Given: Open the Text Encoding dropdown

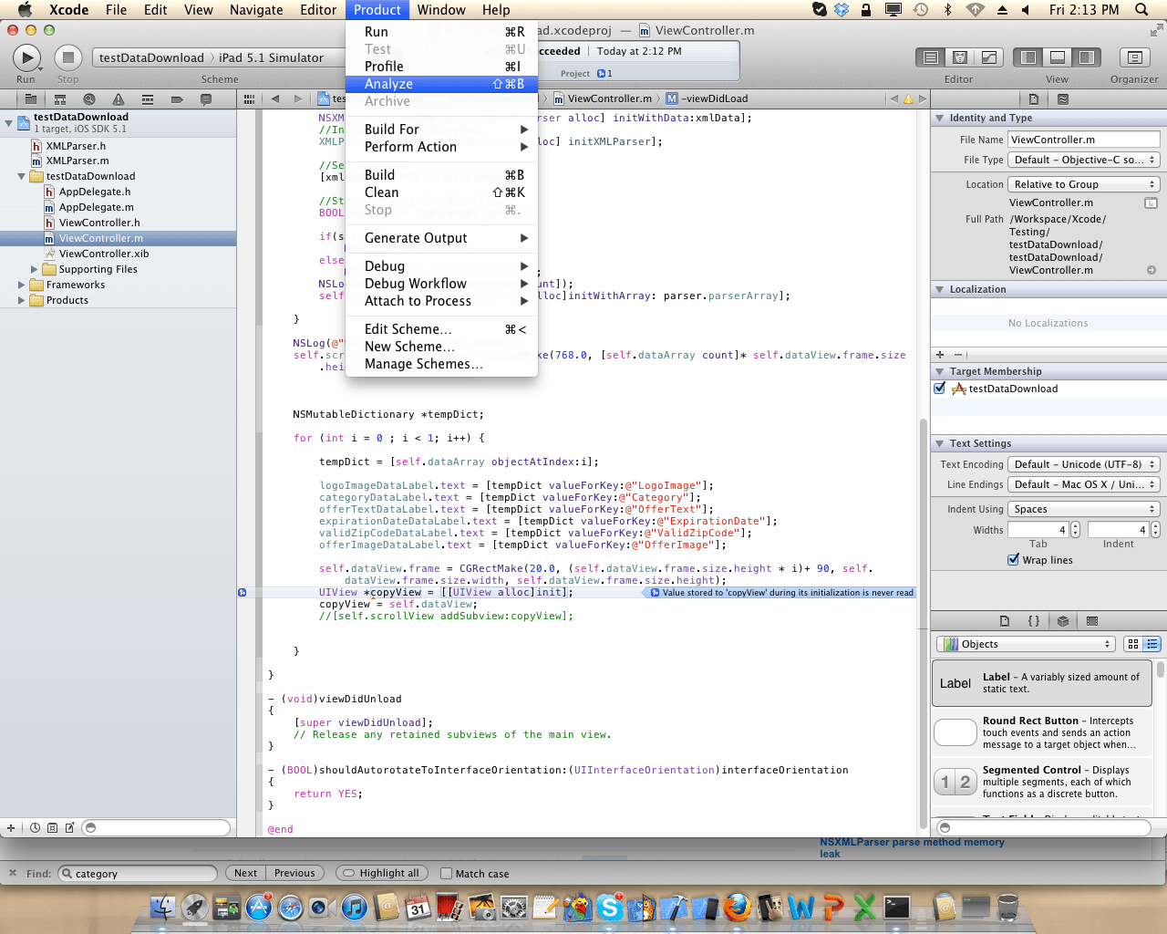Looking at the screenshot, I should (x=1084, y=464).
